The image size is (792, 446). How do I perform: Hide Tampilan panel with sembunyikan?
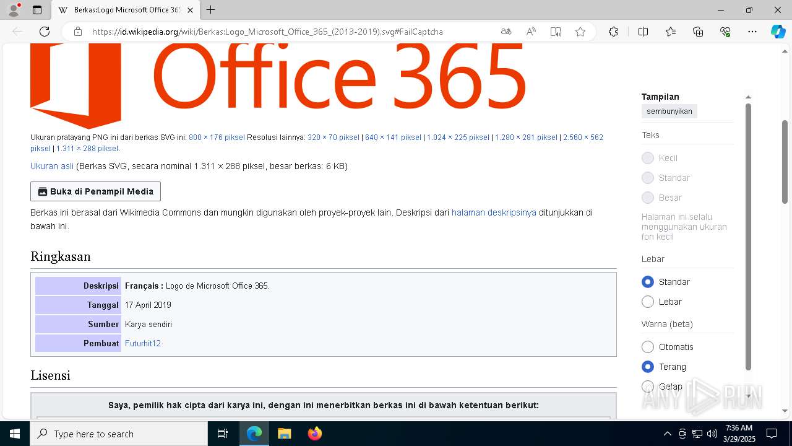pyautogui.click(x=669, y=111)
